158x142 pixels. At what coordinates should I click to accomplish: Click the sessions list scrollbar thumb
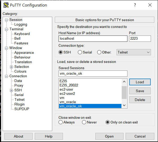pos(124,92)
